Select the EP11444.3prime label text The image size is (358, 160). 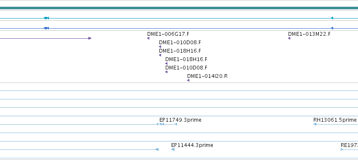tap(192, 145)
